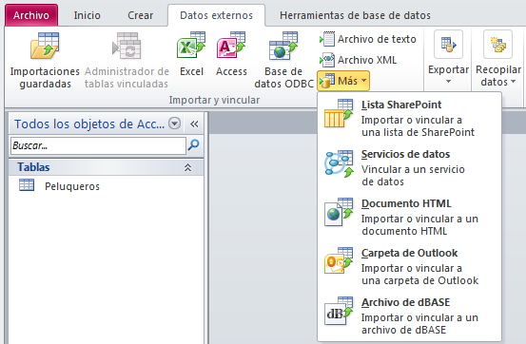The image size is (526, 344).
Task: Select the Documento HTML icon
Action: (339, 212)
